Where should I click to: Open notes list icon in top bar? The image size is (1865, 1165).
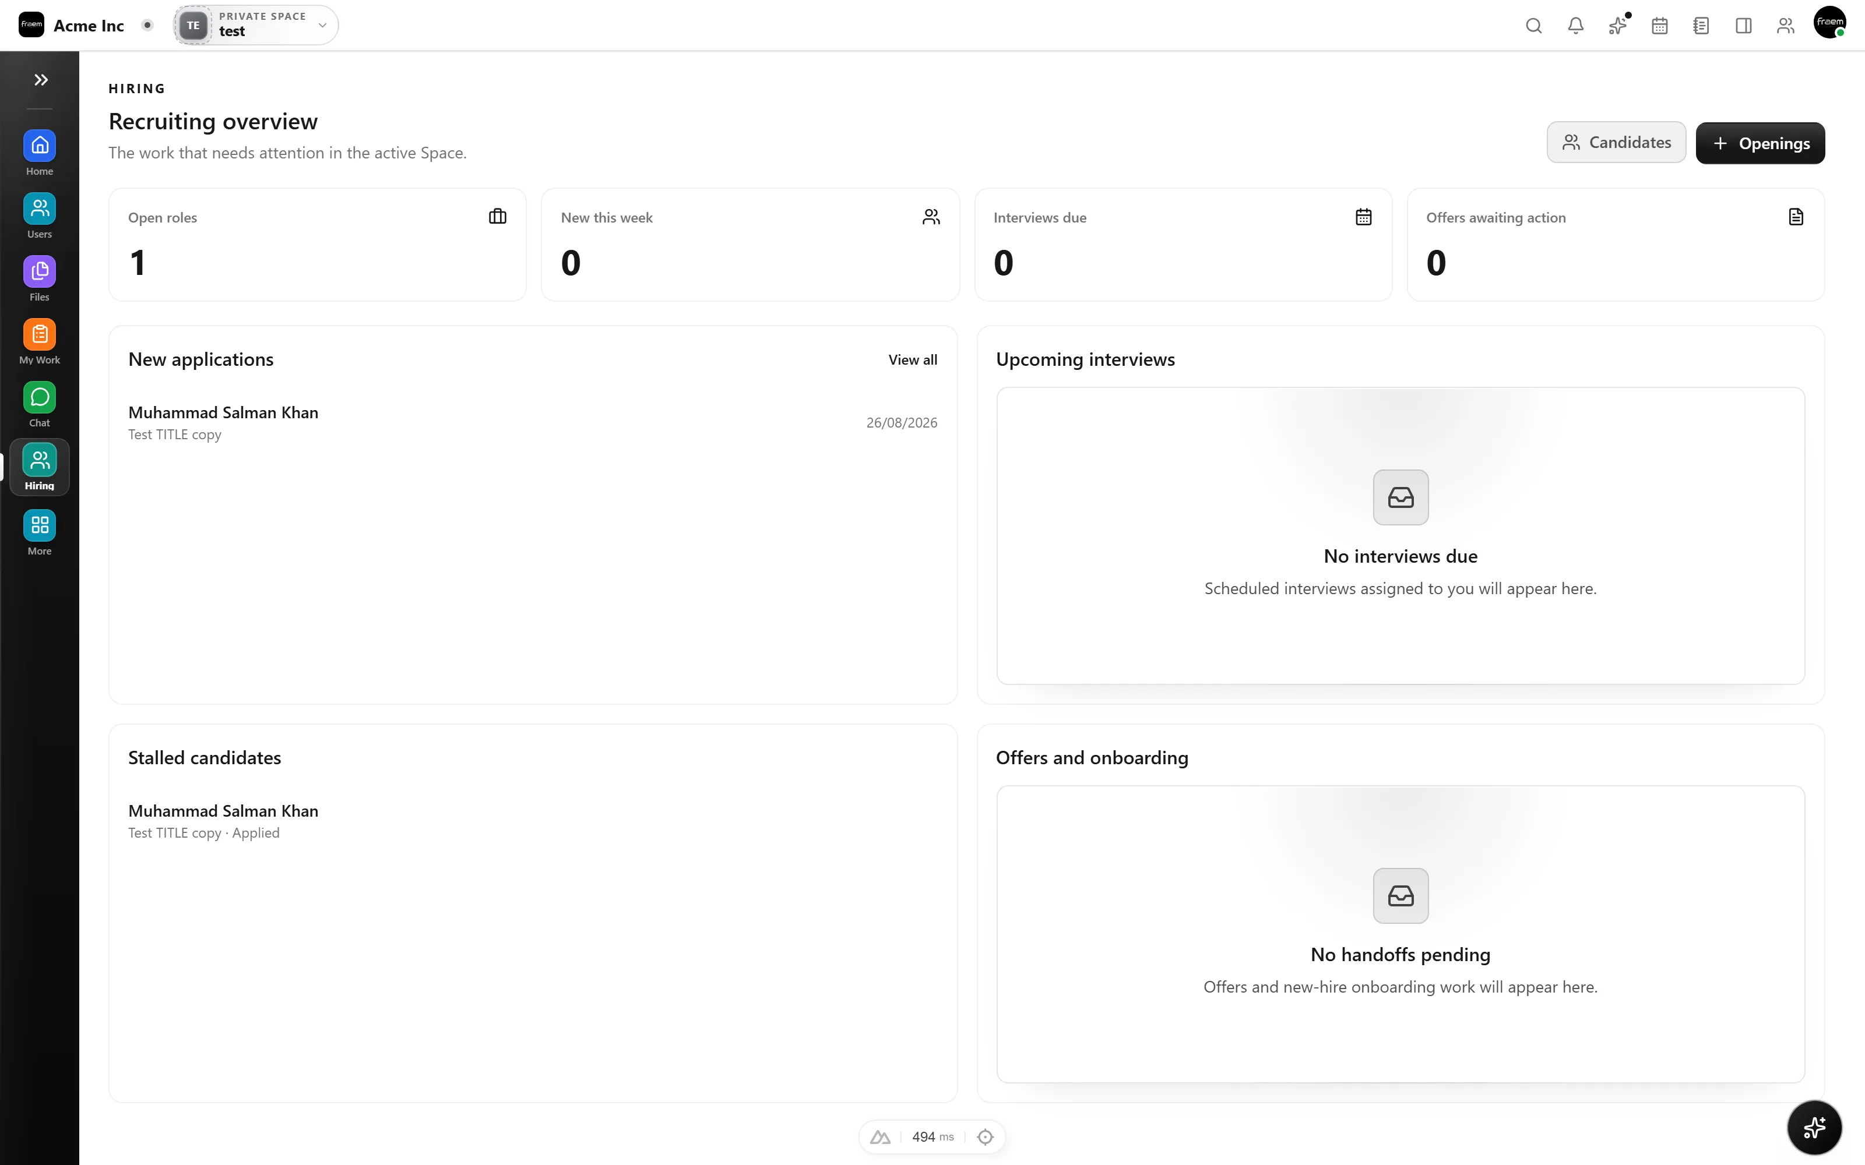(x=1701, y=26)
